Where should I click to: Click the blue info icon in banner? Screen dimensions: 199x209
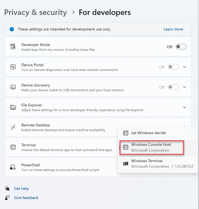pos(12,29)
